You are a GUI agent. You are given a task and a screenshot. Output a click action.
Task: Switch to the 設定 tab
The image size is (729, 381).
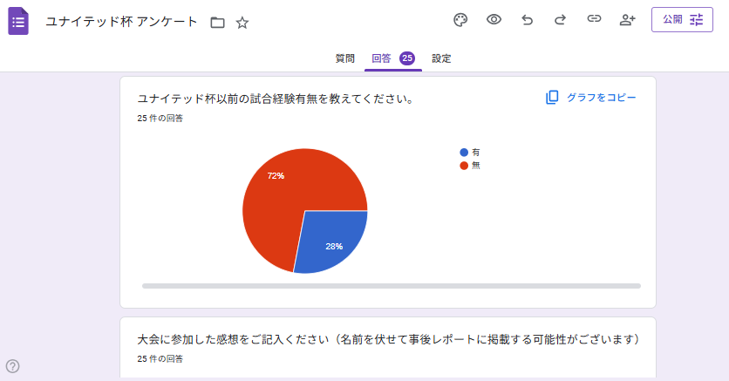[x=441, y=58]
